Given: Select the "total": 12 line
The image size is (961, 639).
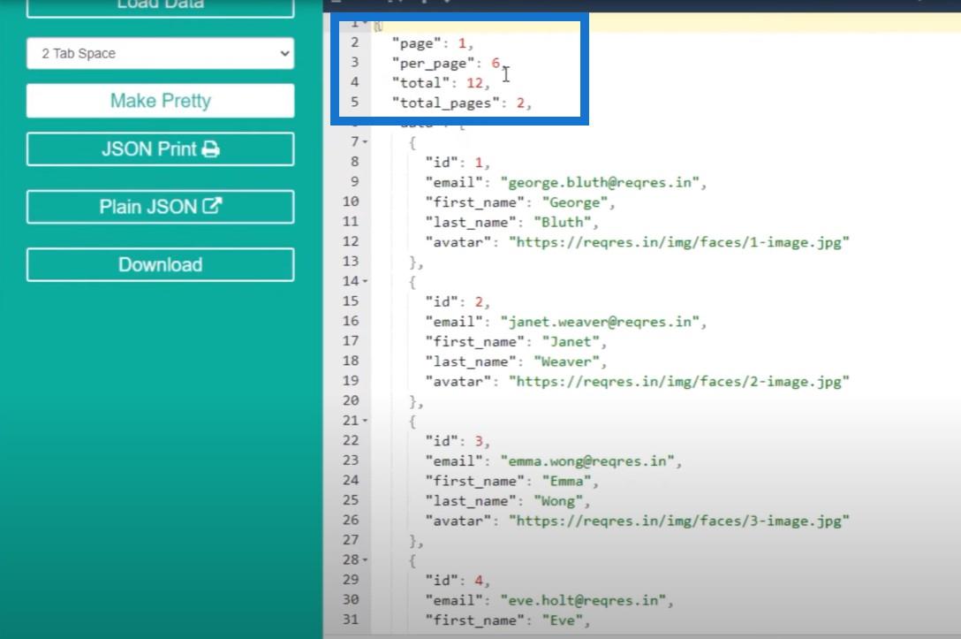Looking at the screenshot, I should 441,83.
